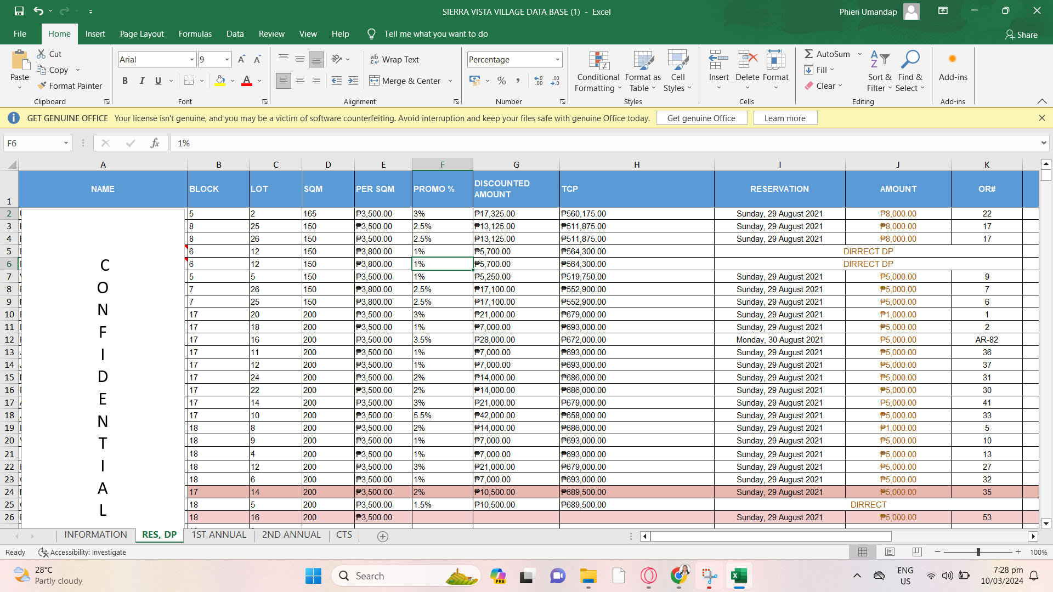Toggle Bottom Align vertical alignment
This screenshot has height=592, width=1053.
pyautogui.click(x=316, y=59)
